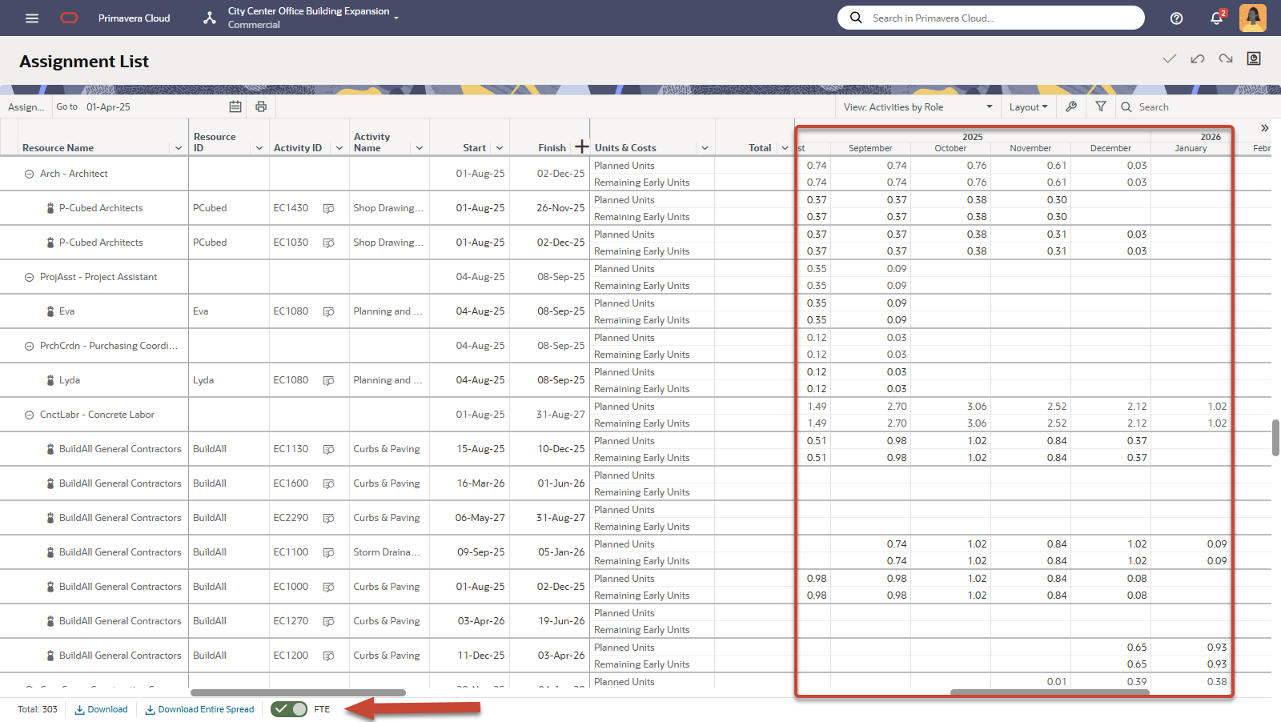
Task: Undo the last change
Action: pyautogui.click(x=1197, y=58)
